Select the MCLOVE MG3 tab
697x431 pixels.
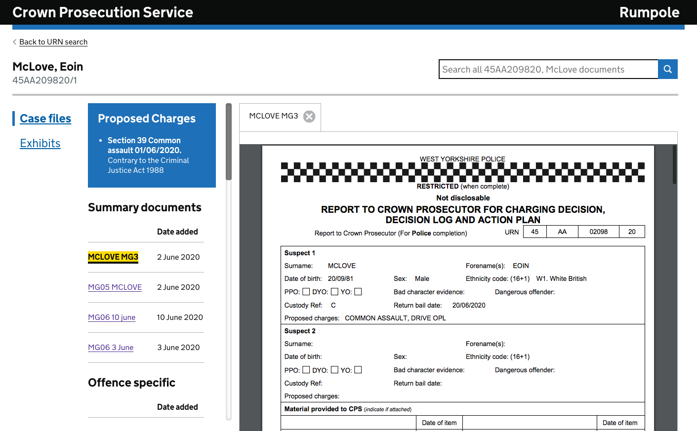[273, 116]
